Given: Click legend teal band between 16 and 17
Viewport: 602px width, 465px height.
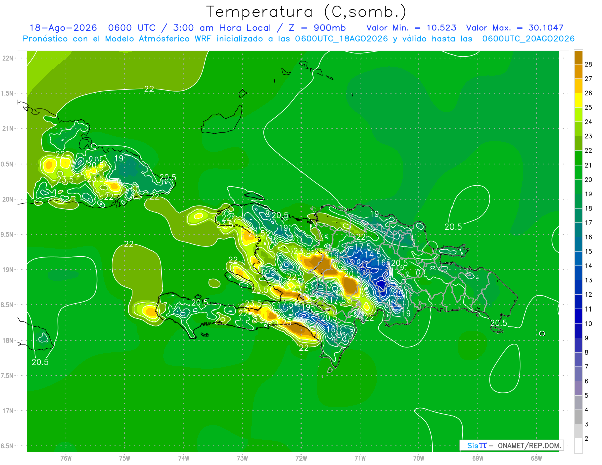Looking at the screenshot, I should 578,230.
